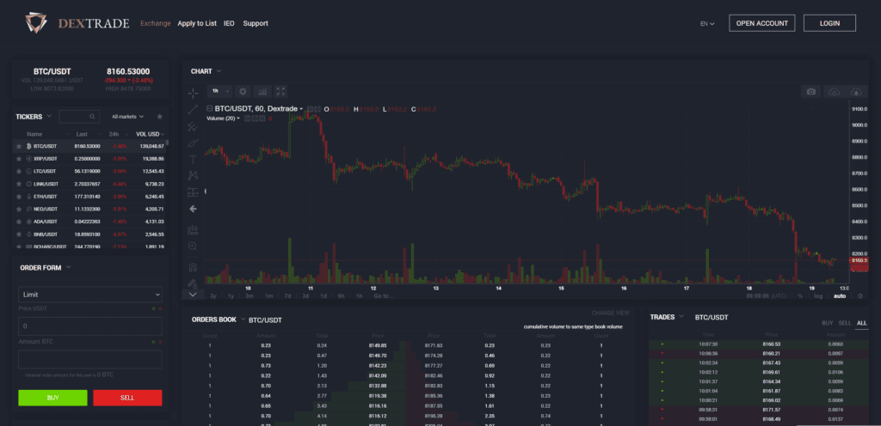Select the zoom in tool
Viewport: 881px width, 426px height.
tap(193, 246)
